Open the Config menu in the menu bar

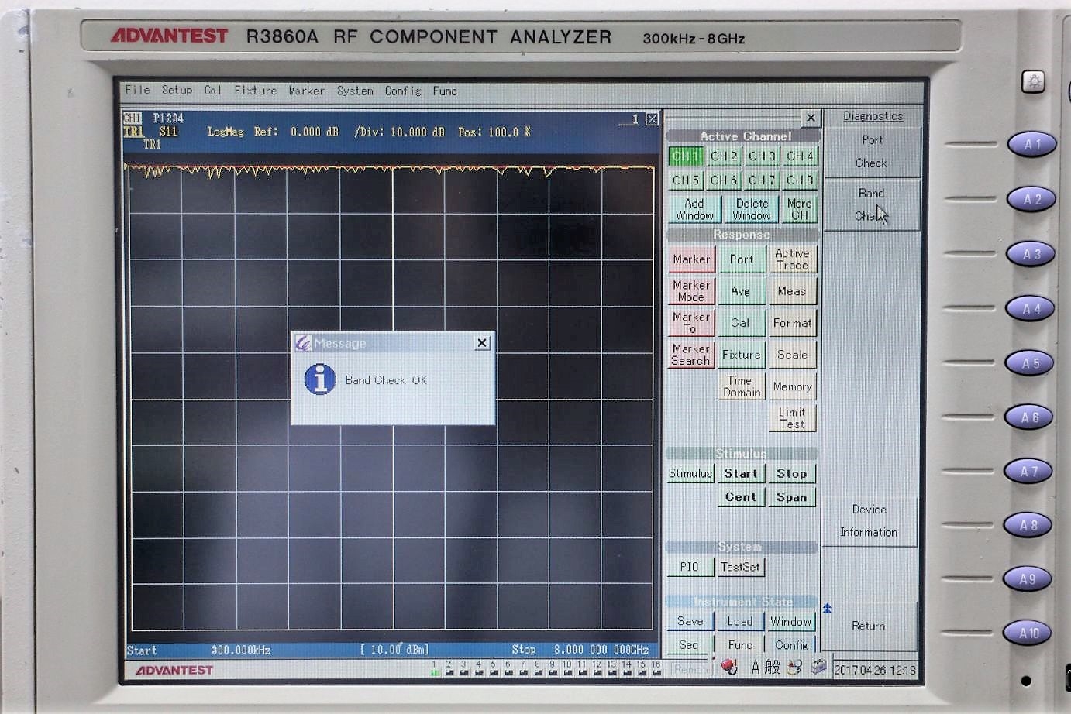[x=403, y=91]
